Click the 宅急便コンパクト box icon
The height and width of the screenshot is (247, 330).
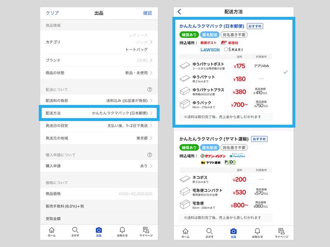185,191
